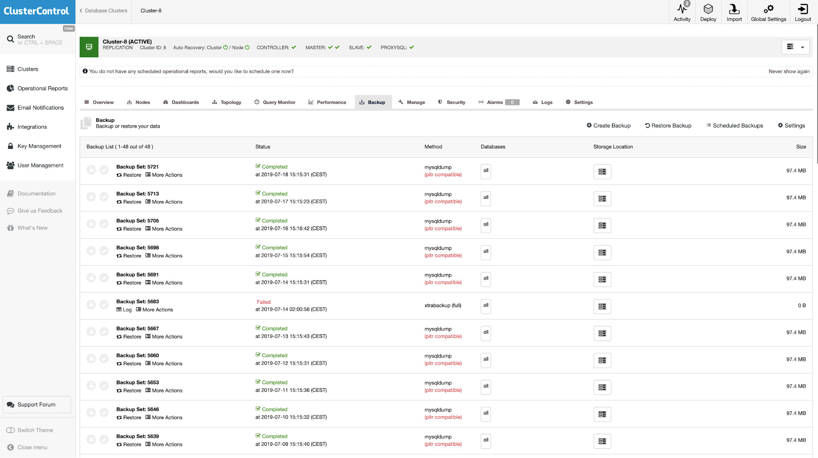Screen dimensions: 818x458
Task: Open Scheduled Backups
Action: point(735,126)
